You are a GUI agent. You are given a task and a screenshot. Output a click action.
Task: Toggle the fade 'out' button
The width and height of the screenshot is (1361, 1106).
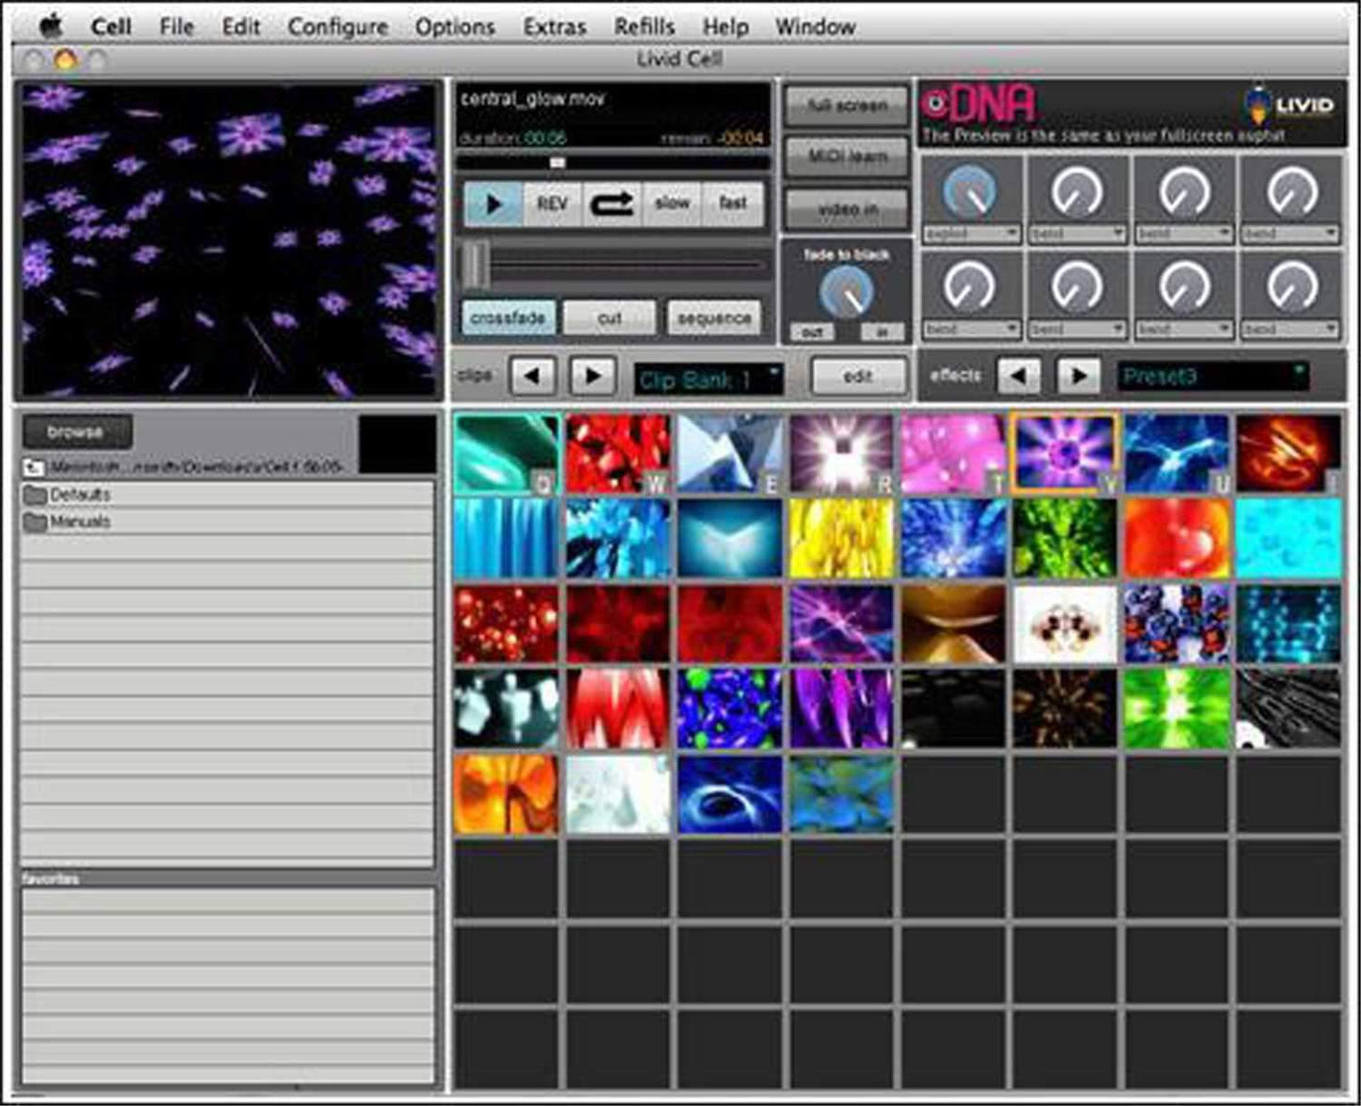click(x=812, y=332)
